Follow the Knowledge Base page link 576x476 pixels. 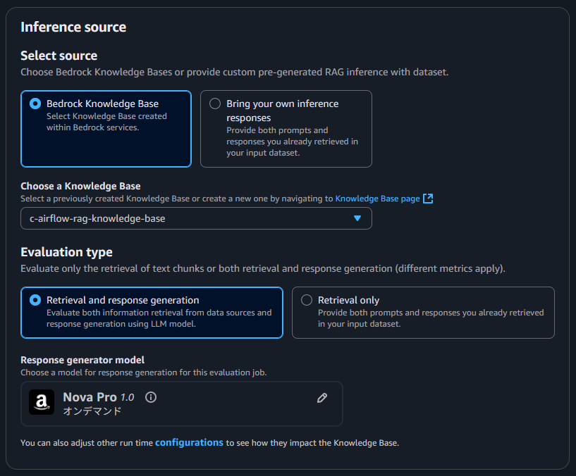377,199
